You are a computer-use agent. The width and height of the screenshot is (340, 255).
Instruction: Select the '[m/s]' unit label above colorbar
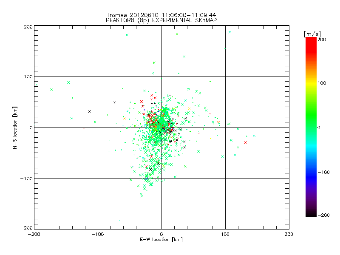(312, 34)
